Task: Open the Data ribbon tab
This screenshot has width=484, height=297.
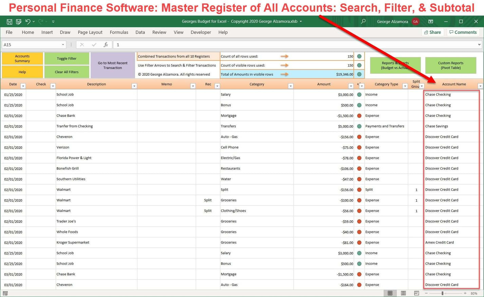Action: [140, 32]
